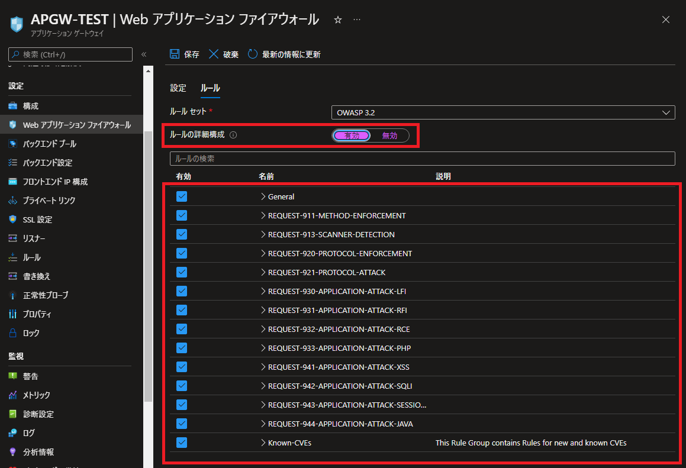Expand REQUEST-911-METHOD-ENFORCEMENT group

click(263, 215)
